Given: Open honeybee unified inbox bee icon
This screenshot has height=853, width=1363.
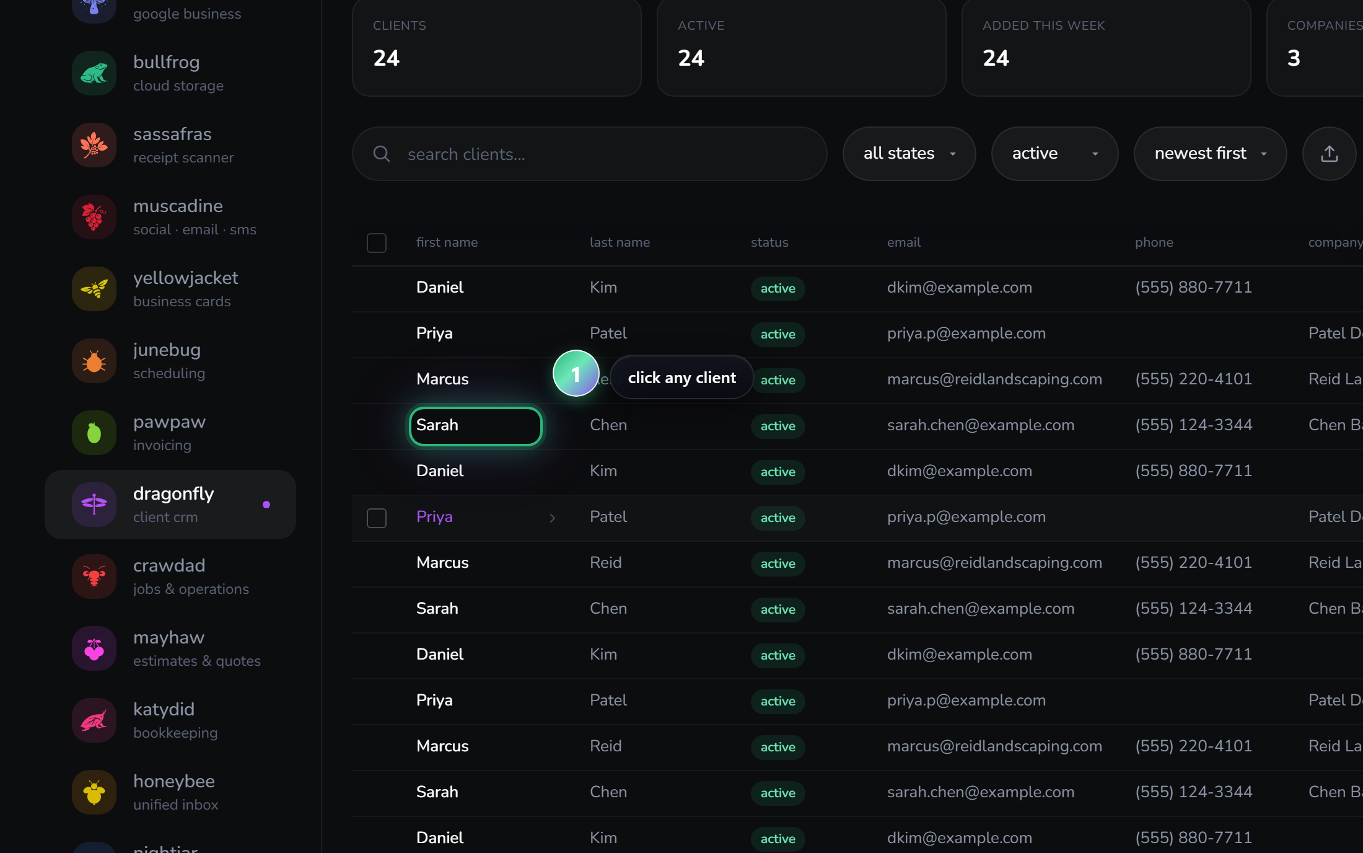Looking at the screenshot, I should pyautogui.click(x=94, y=792).
